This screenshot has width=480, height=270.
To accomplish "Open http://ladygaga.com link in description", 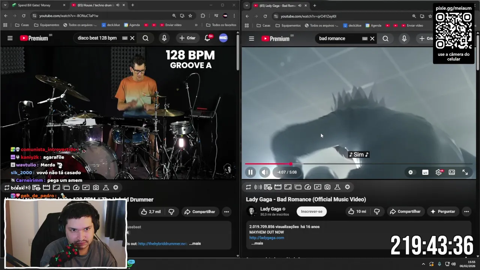I will pos(267,238).
